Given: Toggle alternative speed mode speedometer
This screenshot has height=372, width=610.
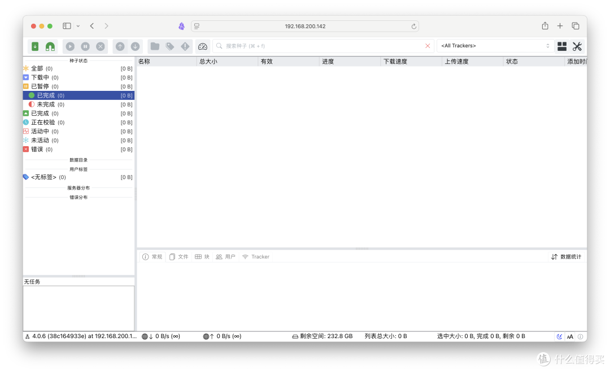Looking at the screenshot, I should [x=203, y=46].
